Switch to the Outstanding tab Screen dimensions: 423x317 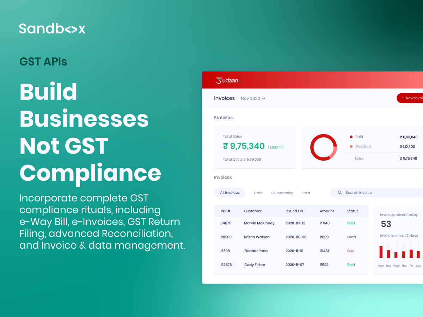click(x=282, y=193)
